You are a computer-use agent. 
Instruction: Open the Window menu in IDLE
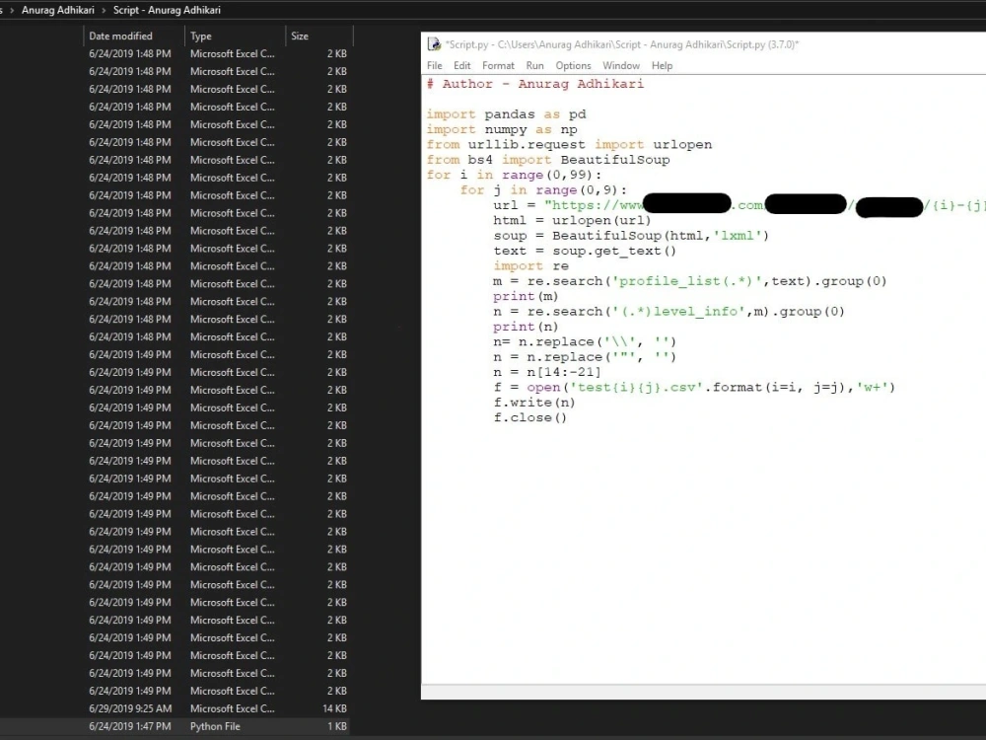(x=620, y=65)
